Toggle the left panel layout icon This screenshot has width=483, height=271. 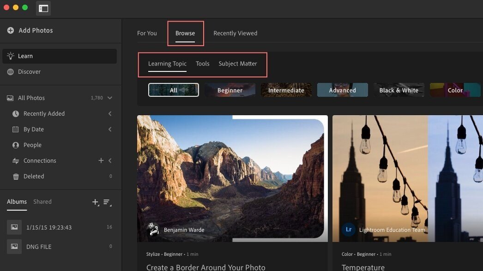tap(43, 8)
